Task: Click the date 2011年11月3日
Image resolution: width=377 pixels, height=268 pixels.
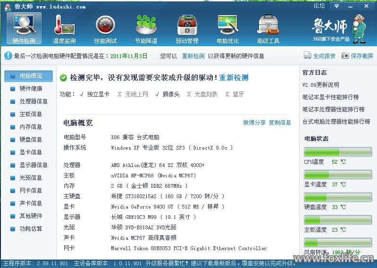Action: point(129,56)
